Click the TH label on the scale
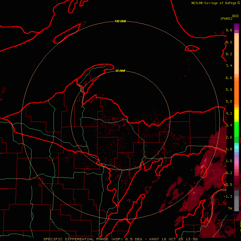 [x=230, y=209]
